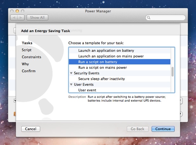Collapse the Security Events group

71,73
